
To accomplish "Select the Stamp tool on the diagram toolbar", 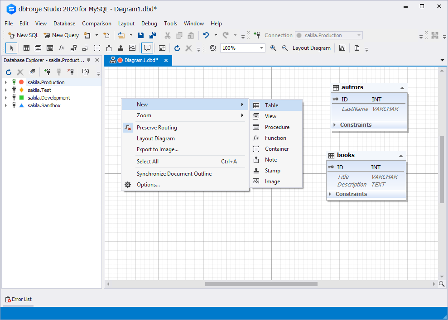I will (x=121, y=48).
